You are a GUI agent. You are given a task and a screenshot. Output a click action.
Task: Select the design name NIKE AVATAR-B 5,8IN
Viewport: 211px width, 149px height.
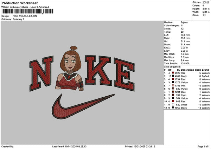[x=25, y=16]
